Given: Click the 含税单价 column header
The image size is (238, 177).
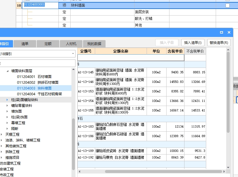Looking at the screenshot, I should [175, 51].
